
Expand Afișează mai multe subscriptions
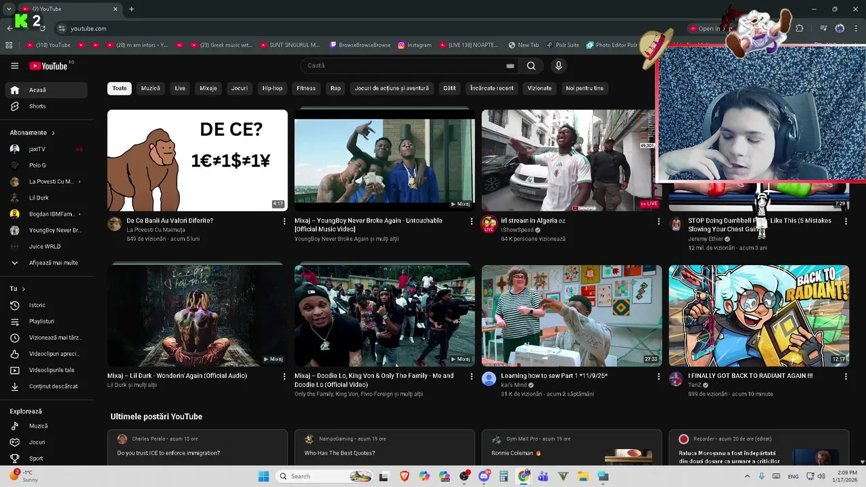(x=46, y=262)
